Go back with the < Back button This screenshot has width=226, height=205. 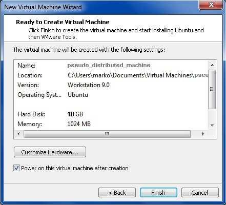tap(117, 193)
